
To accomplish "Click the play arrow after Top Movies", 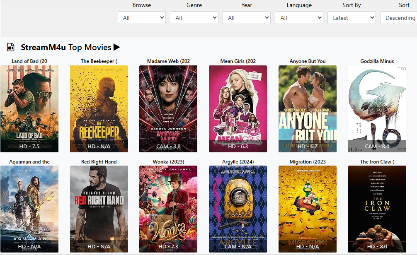I will (x=116, y=47).
